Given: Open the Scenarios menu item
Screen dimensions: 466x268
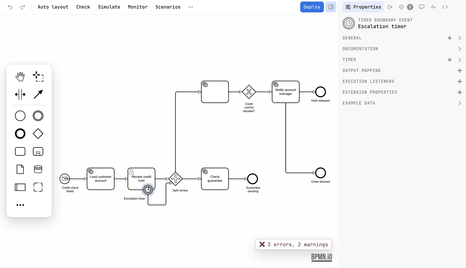Looking at the screenshot, I should coord(168,7).
